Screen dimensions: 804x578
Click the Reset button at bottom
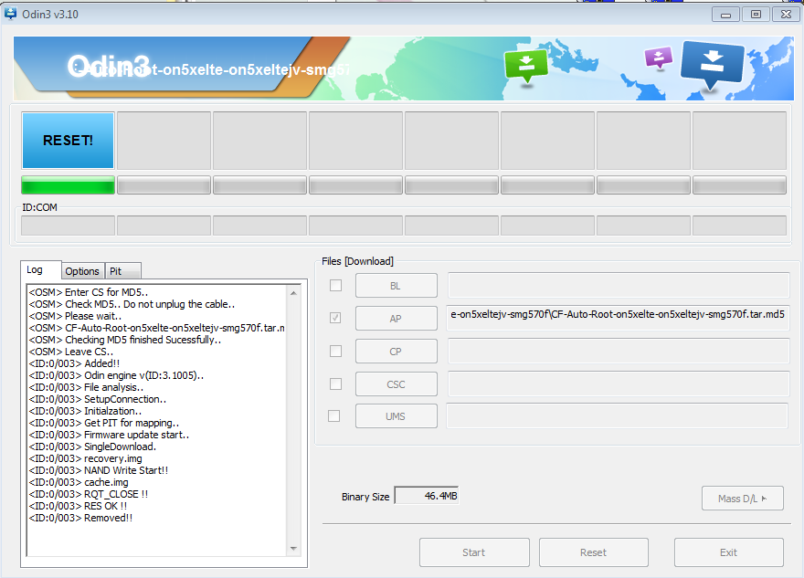[x=594, y=552]
